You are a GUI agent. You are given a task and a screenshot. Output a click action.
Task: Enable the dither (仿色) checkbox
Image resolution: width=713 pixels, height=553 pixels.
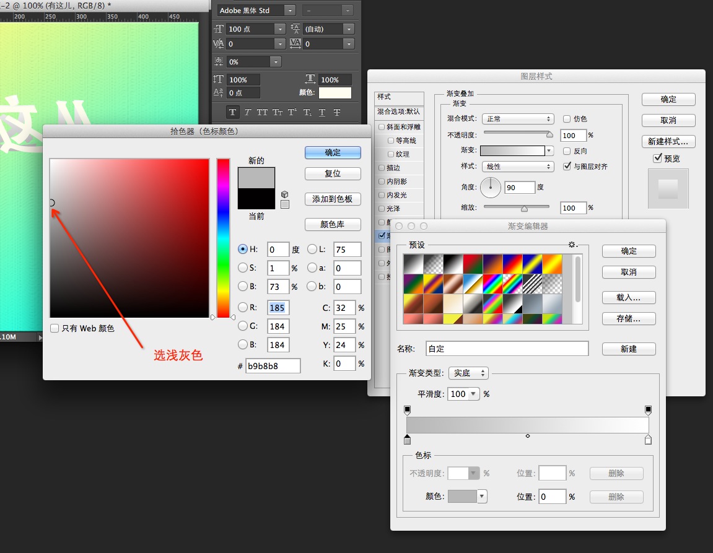click(x=567, y=119)
